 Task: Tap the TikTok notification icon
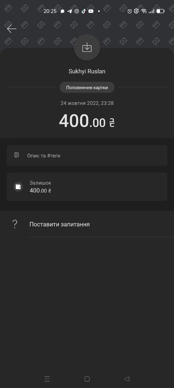84,11
